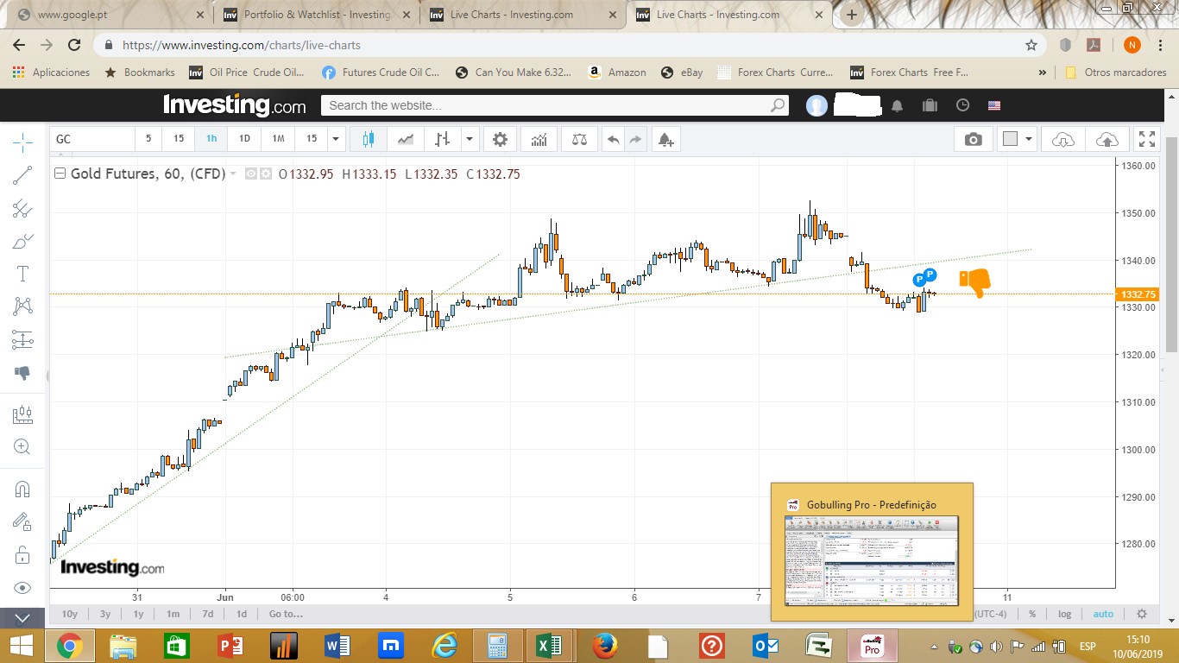Set chart range to 7d
The width and height of the screenshot is (1179, 663).
[208, 614]
